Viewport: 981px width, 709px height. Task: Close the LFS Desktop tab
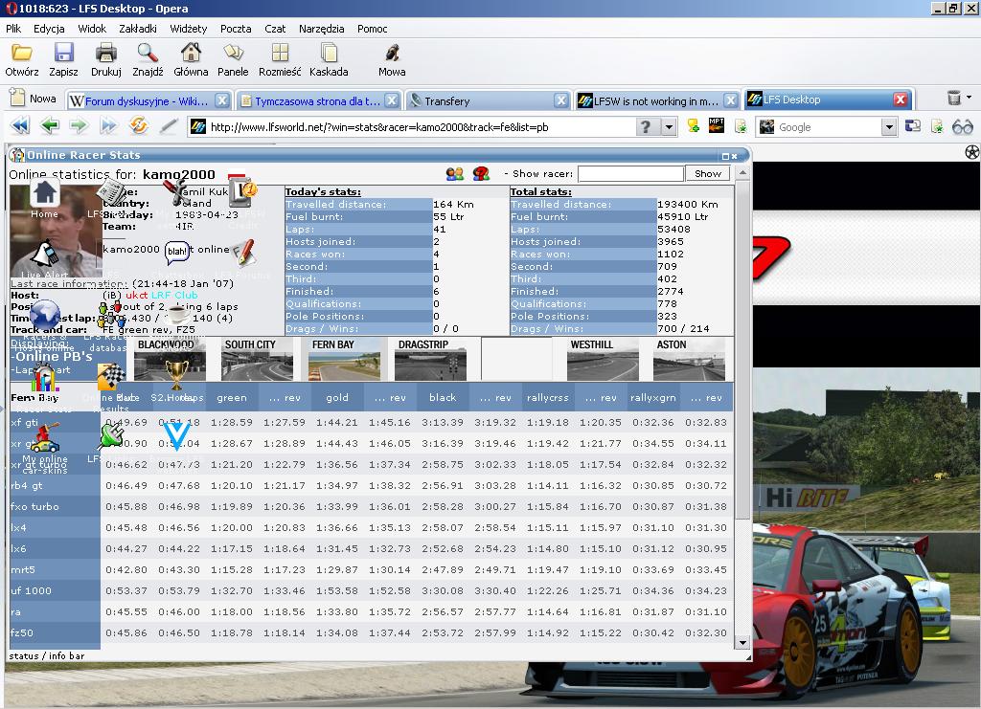tap(900, 100)
